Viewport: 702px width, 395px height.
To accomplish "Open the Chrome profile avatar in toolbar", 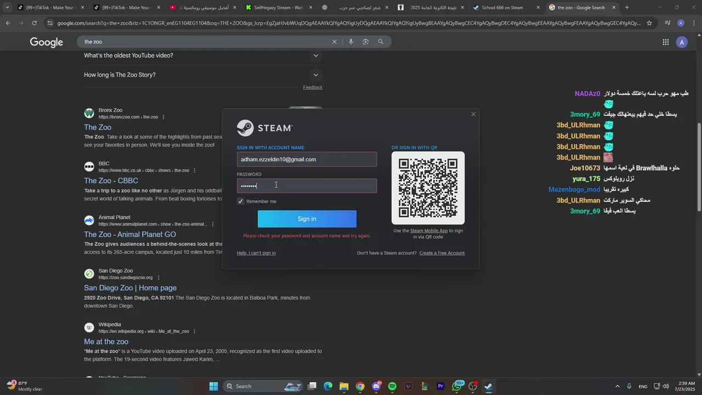I will pyautogui.click(x=681, y=23).
